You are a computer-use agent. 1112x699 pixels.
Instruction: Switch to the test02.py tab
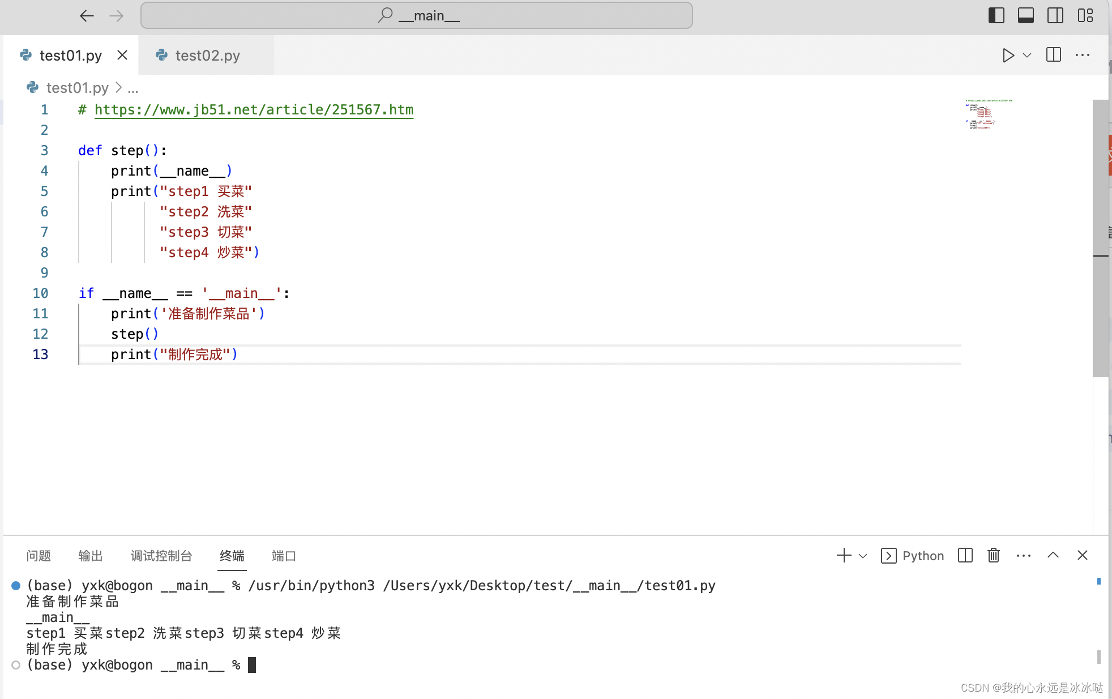pos(207,55)
